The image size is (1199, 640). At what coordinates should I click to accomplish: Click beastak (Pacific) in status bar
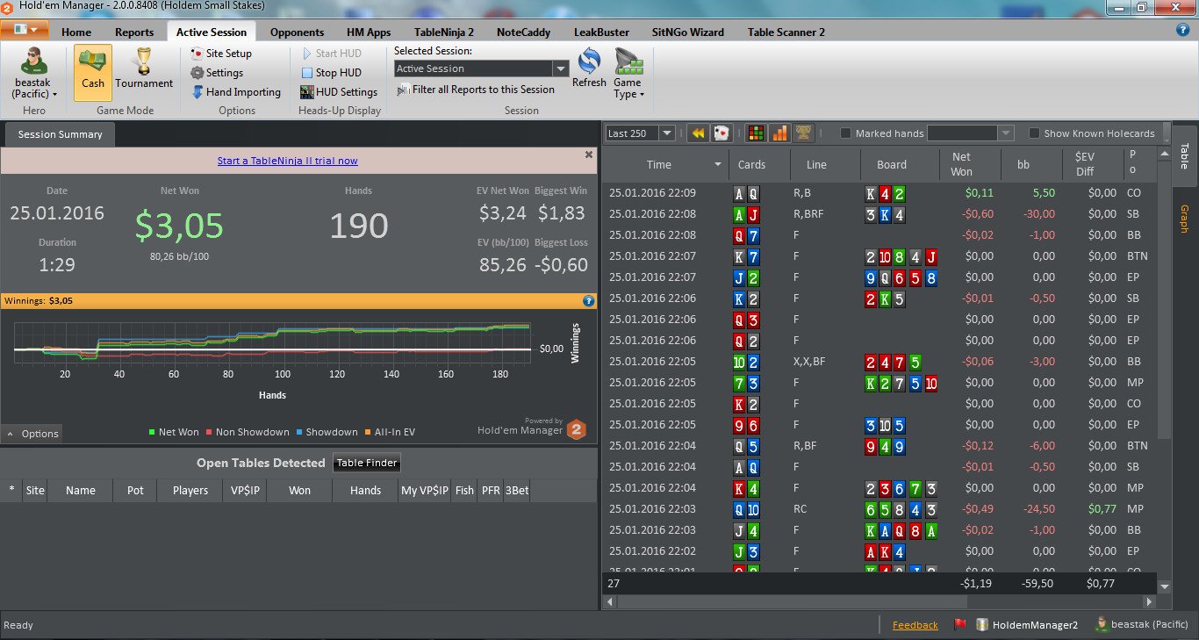(1141, 625)
